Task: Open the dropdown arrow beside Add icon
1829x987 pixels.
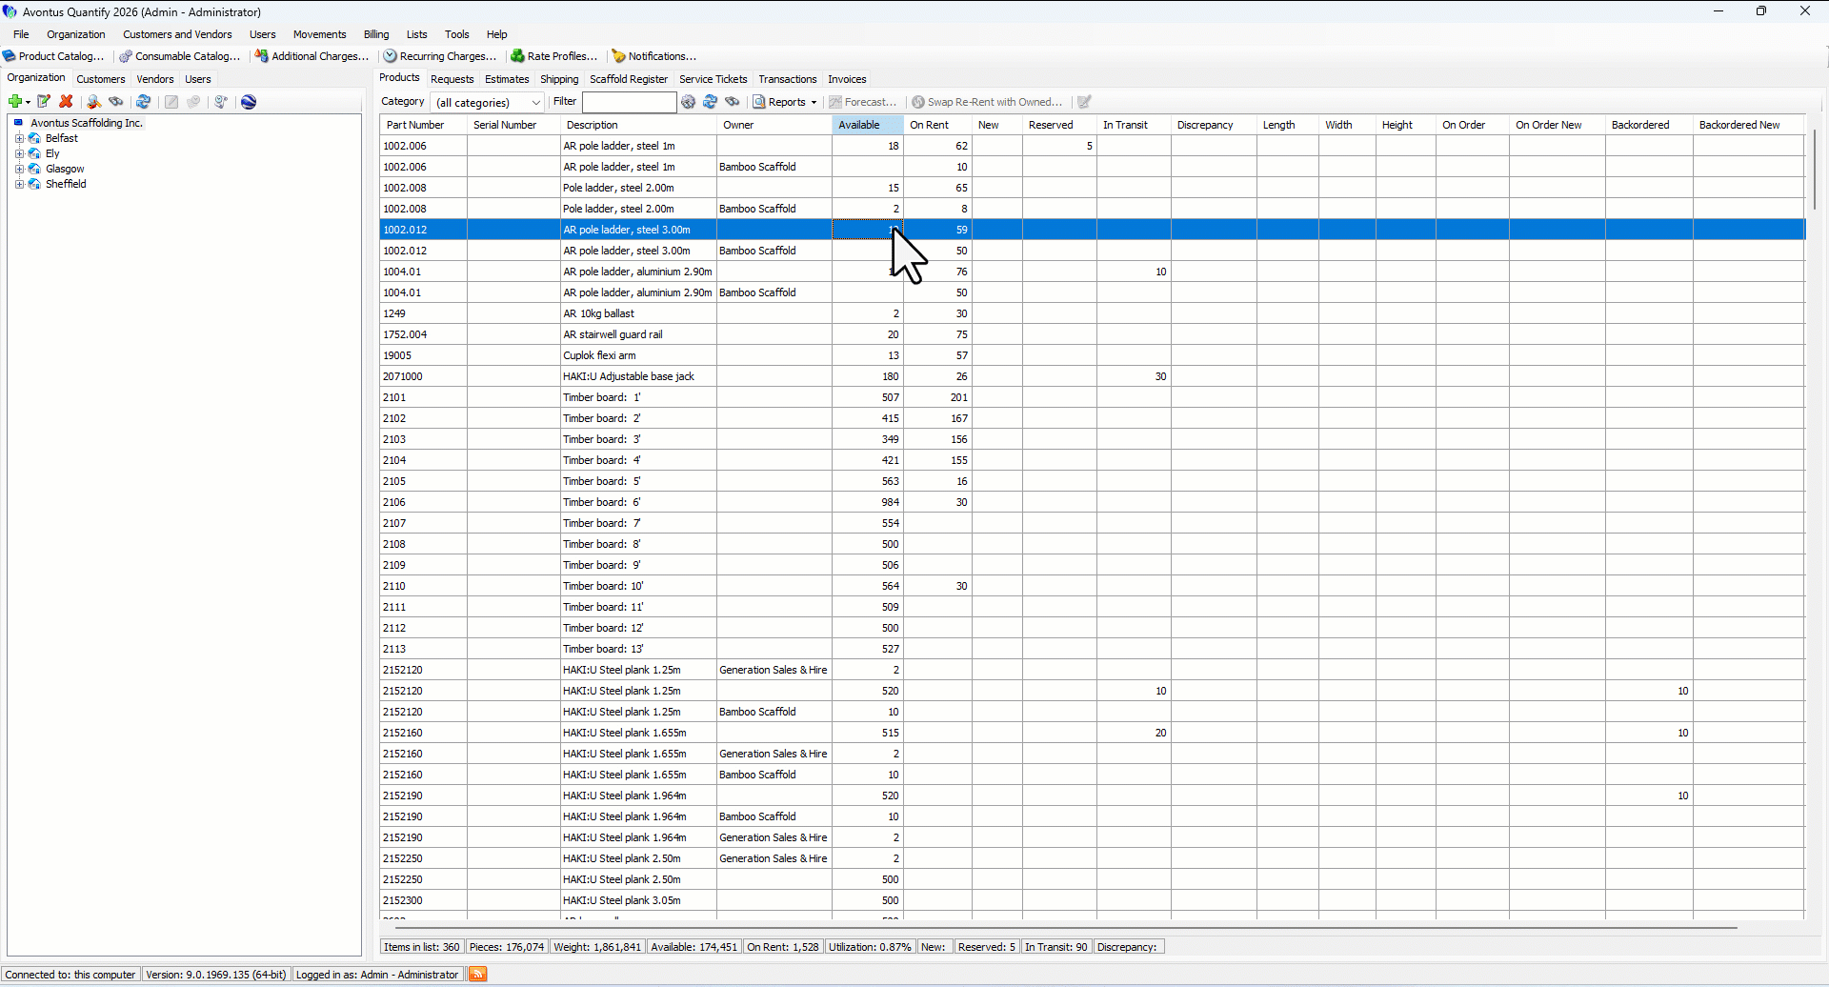Action: [28, 102]
